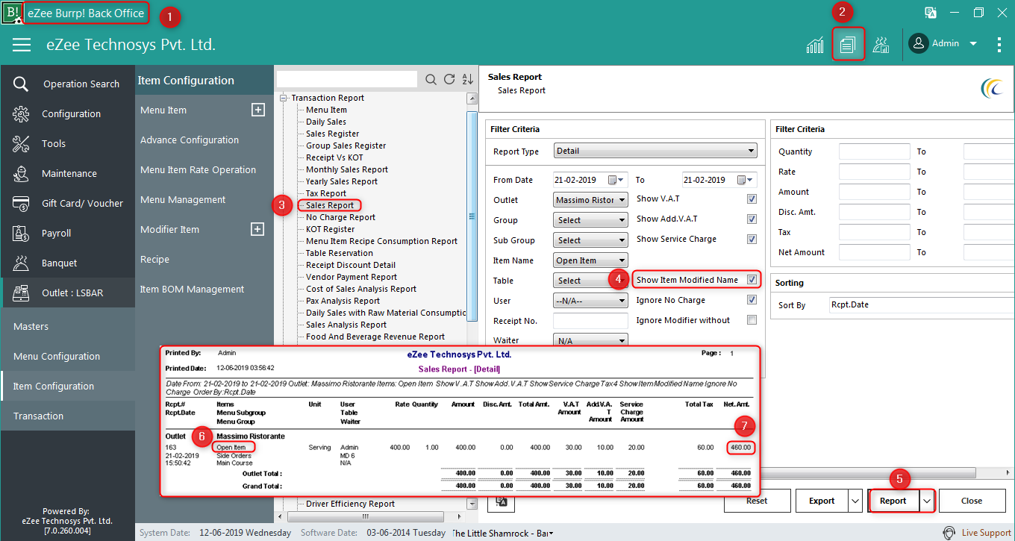Screen dimensions: 1015x541
Task: Open the Report button dropdown arrow
Action: (x=926, y=501)
